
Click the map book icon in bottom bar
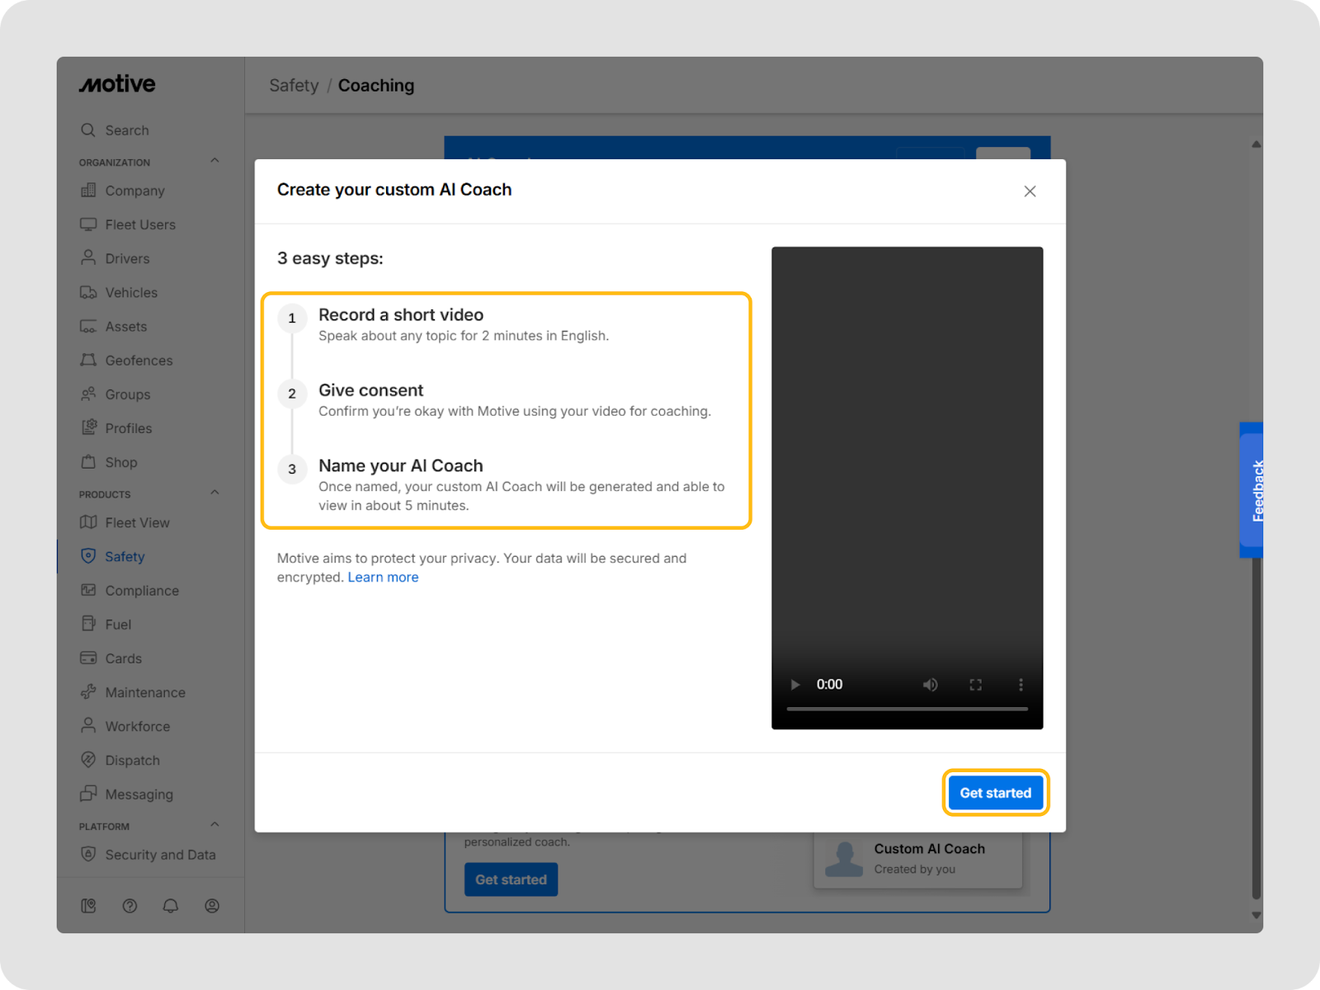pos(88,906)
